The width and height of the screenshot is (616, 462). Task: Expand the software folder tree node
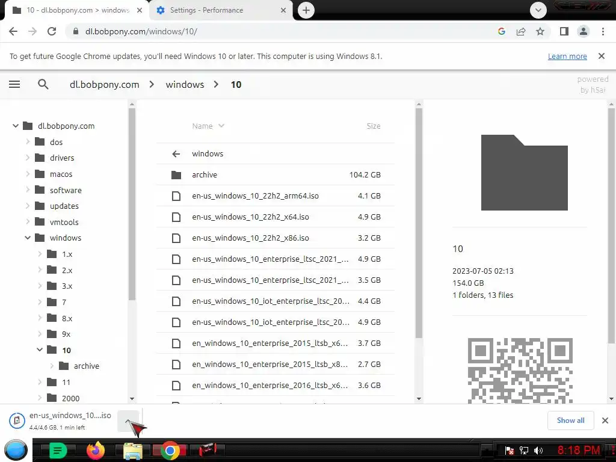(28, 190)
